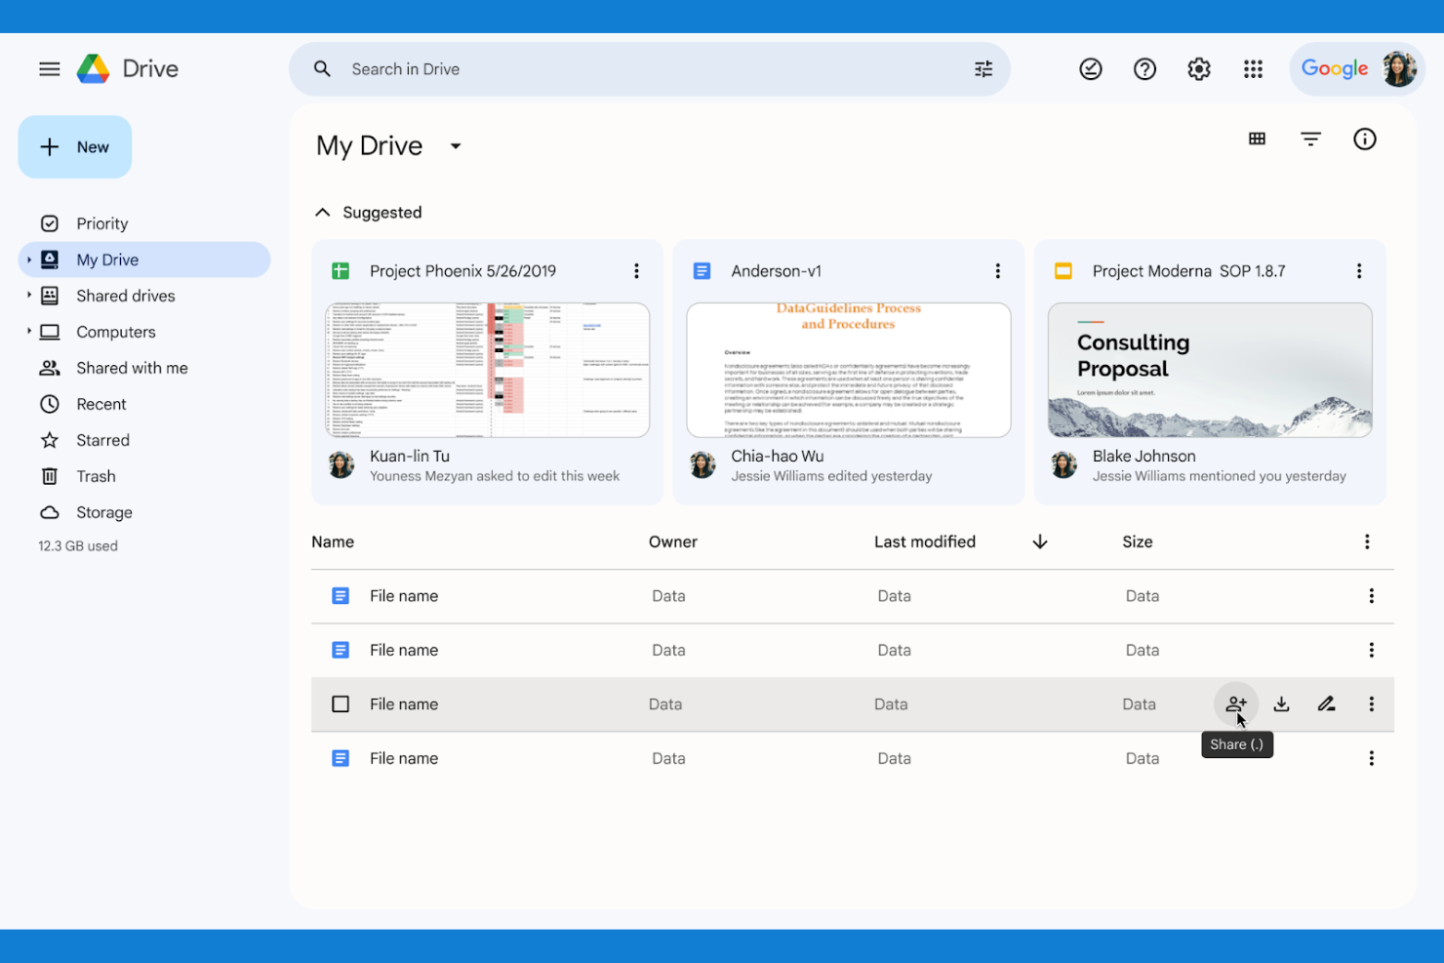Collapse the Suggested section
The width and height of the screenshot is (1444, 963).
(x=322, y=212)
